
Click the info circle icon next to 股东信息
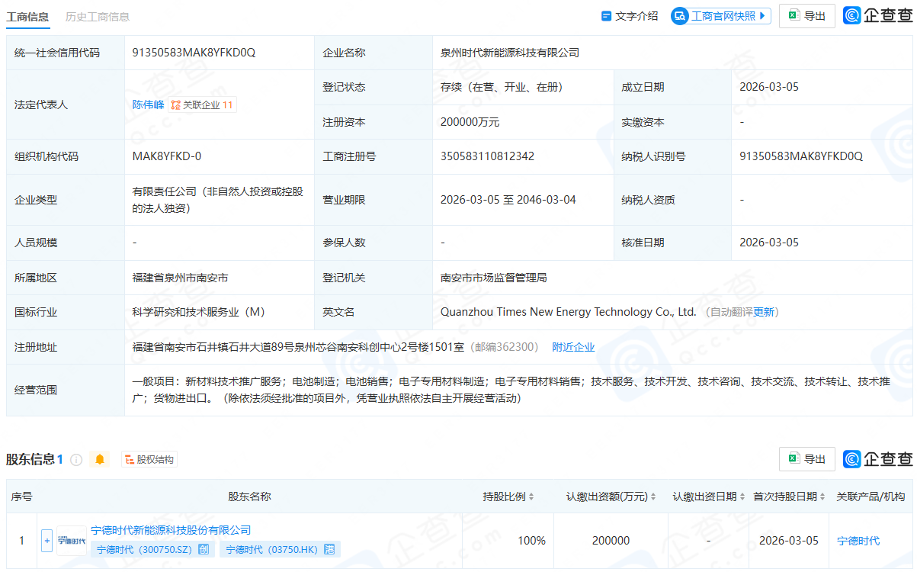(x=75, y=459)
